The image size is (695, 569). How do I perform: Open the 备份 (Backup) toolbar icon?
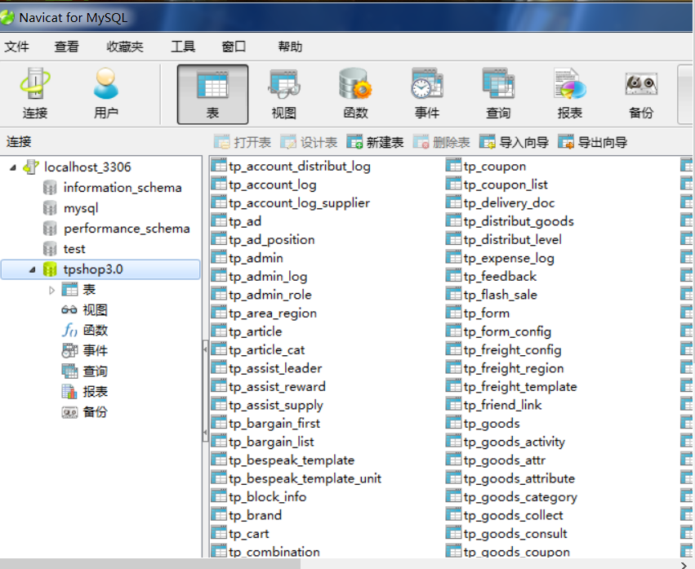[641, 94]
